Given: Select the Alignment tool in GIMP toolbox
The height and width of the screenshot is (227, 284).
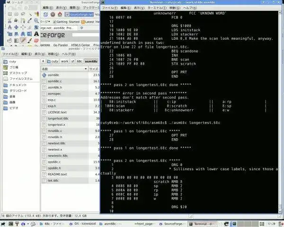Looking at the screenshot, I should 23,27.
